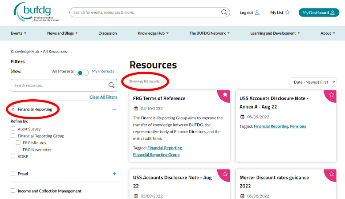This screenshot has height=199, width=345.
Task: Star the USS Accounts Disclosure Note Aug 22 card
Action: (225, 174)
